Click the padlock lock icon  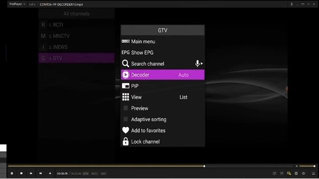pos(126,141)
